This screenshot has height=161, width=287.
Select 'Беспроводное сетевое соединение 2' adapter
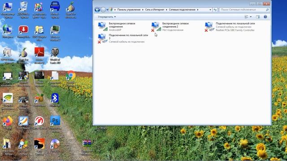tap(170, 27)
